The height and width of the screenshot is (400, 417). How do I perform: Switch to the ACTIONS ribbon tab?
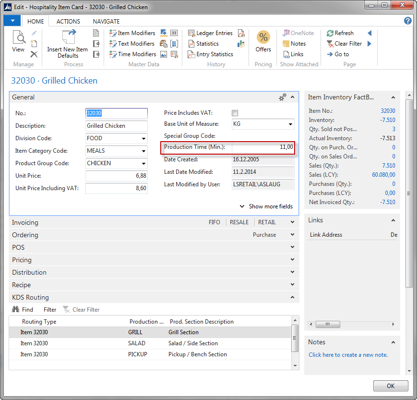point(68,21)
